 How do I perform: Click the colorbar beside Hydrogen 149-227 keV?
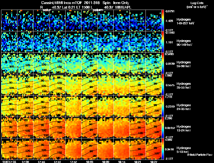point(163,20)
